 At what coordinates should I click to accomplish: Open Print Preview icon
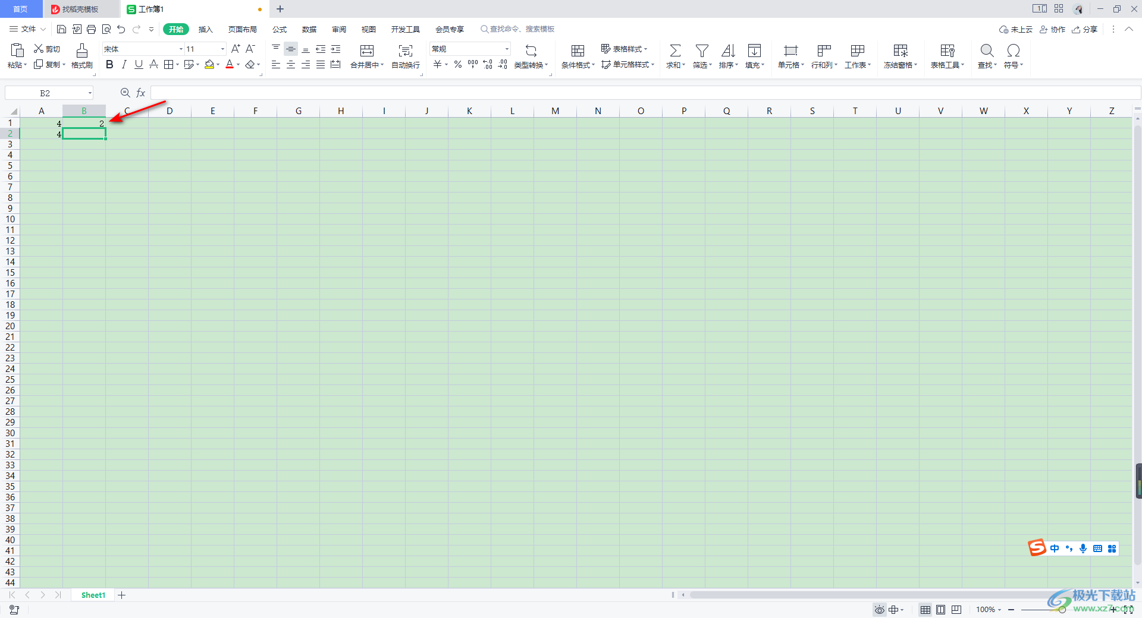[106, 29]
